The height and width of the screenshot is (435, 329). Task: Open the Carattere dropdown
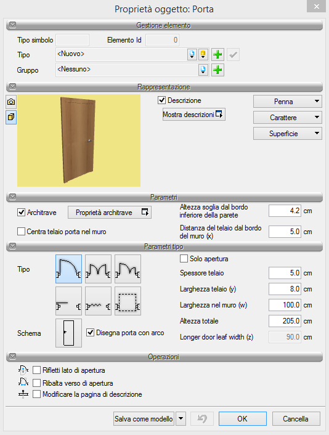287,118
